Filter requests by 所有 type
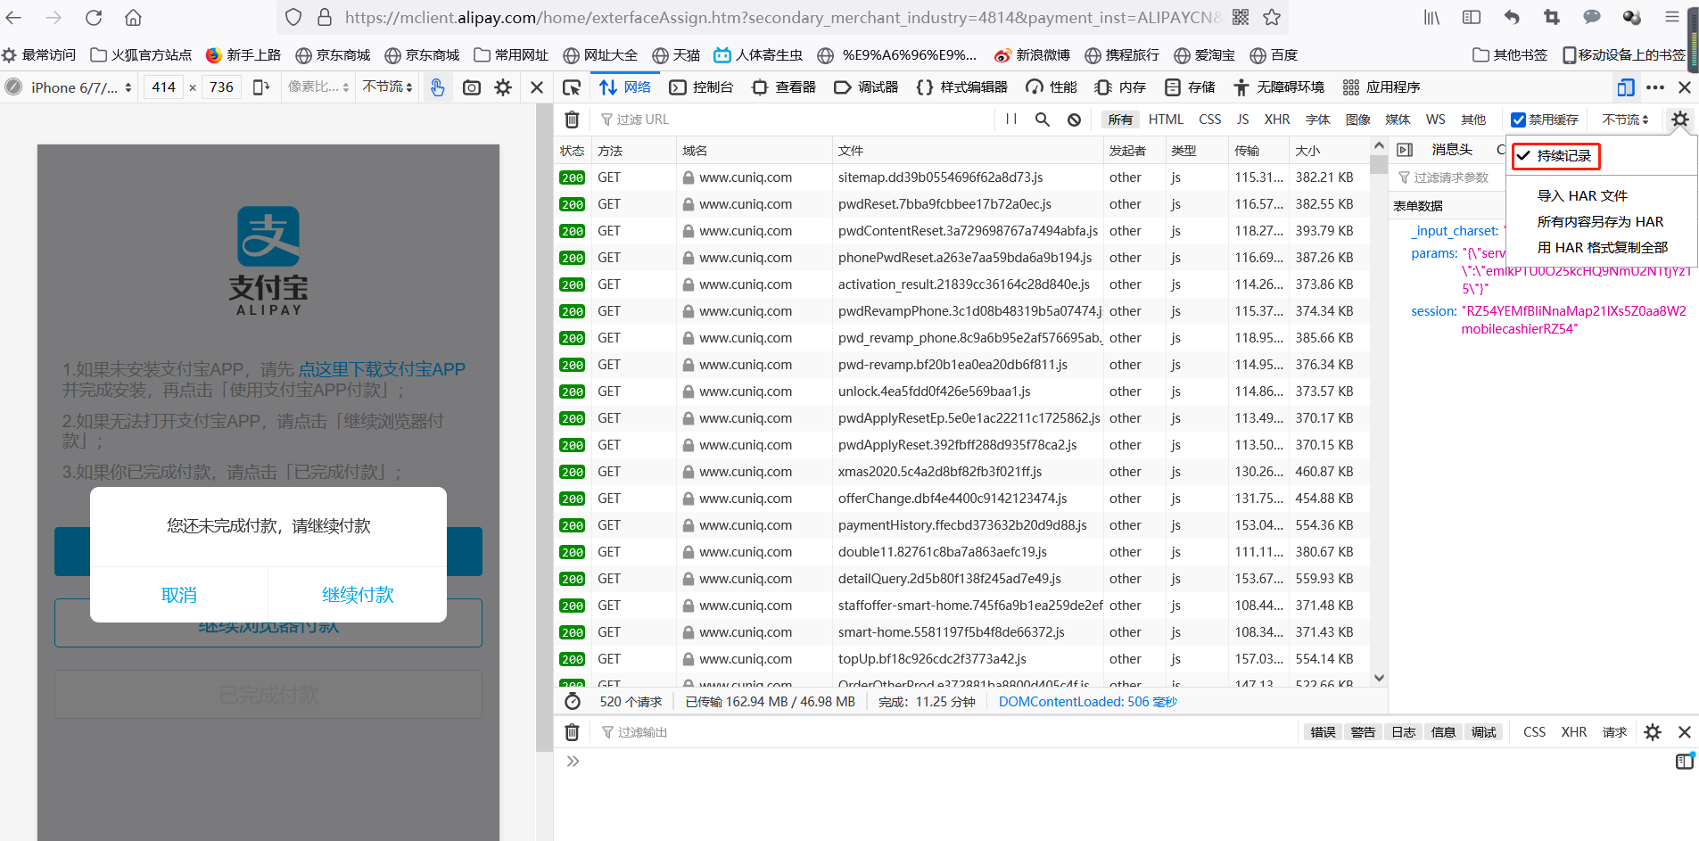Screen dimensions: 1699x841 point(1120,120)
